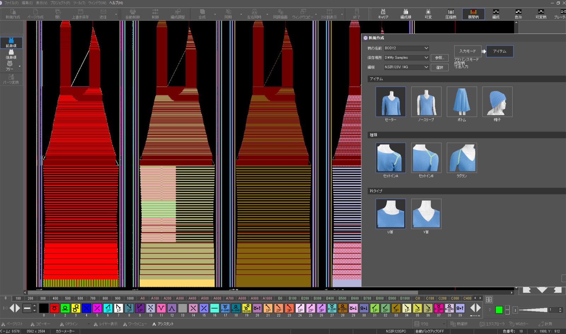
Task: Save with the 上書き保存 icon
Action: click(80, 14)
